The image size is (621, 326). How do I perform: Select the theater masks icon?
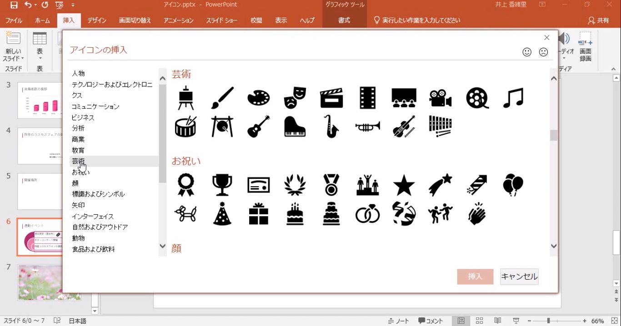point(295,98)
